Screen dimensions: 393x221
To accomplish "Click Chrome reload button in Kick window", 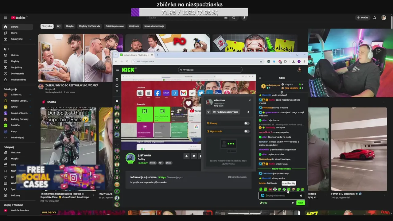I will (127, 61).
